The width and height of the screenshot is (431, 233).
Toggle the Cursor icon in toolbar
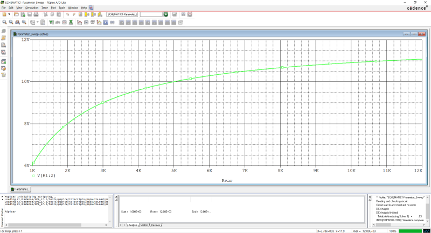106,22
